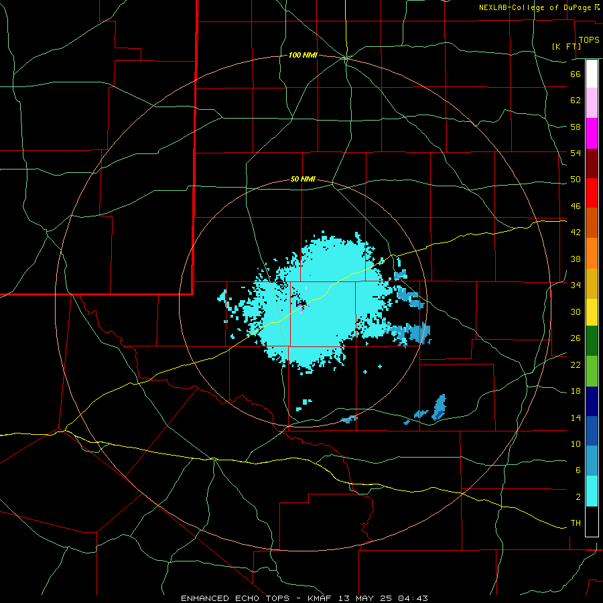
Task: Click the light pink 62 legend swatch
Action: [592, 103]
